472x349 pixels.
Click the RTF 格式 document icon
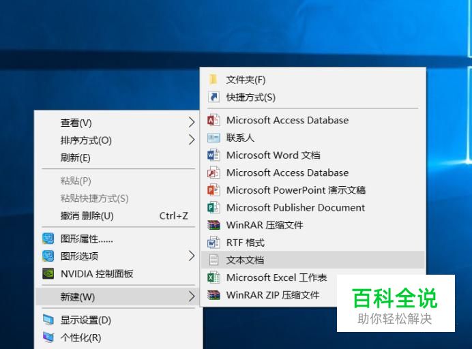pyautogui.click(x=213, y=243)
